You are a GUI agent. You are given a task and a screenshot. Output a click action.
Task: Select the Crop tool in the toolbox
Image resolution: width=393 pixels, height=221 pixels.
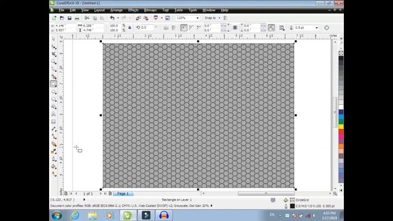click(x=53, y=54)
